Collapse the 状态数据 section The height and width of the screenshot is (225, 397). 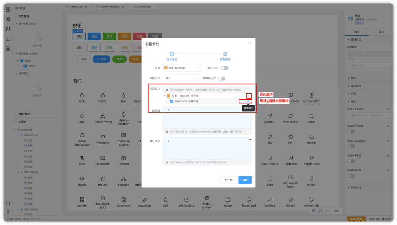16,16
